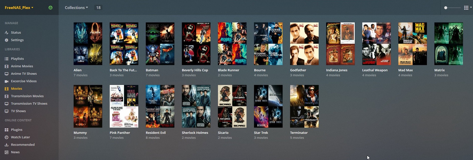Click the Playlists list icon
This screenshot has height=160, width=473.
pos(7,59)
